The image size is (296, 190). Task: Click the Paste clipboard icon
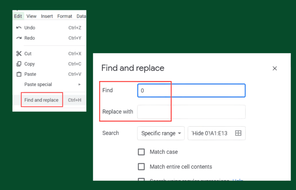tap(18, 74)
